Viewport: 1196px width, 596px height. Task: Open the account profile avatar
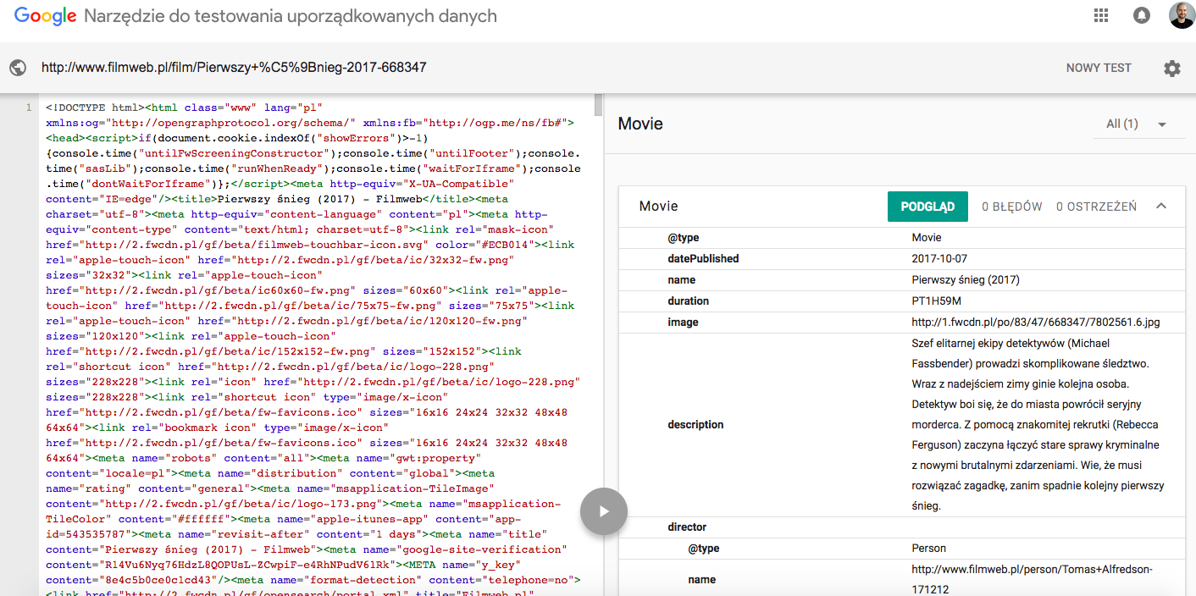(1182, 15)
